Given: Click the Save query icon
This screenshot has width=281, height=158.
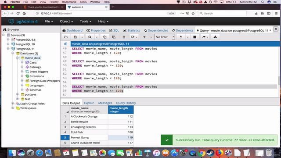Looking at the screenshot, I should tap(75, 37).
